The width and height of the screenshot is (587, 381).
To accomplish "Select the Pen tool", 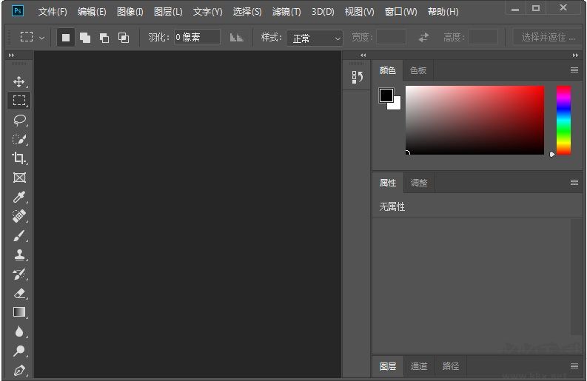I will pos(19,370).
